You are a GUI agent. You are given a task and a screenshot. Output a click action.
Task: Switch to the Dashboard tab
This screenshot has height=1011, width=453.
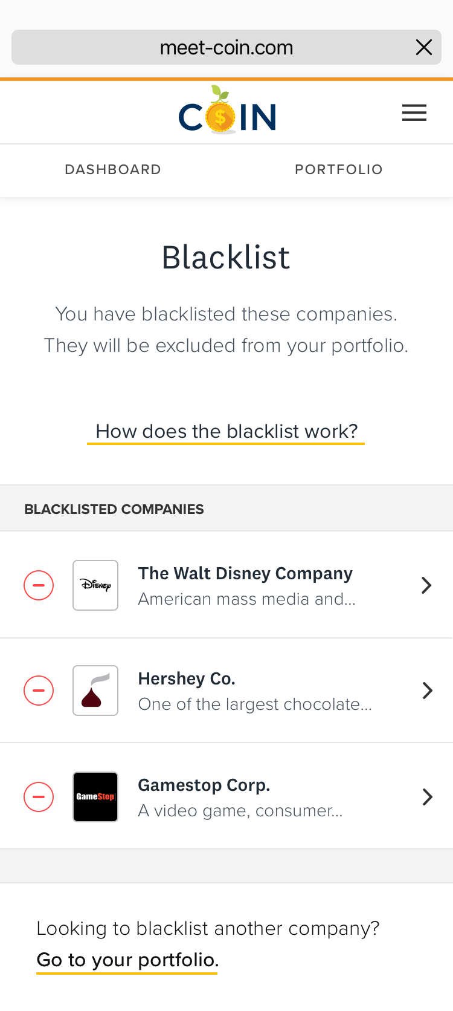113,170
